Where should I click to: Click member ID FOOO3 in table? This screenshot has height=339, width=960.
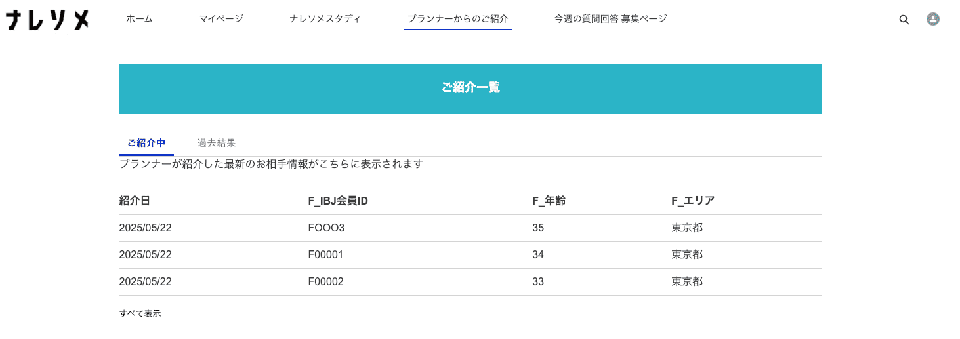click(x=326, y=228)
